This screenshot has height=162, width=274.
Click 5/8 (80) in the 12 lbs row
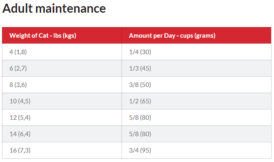click(x=196, y=117)
